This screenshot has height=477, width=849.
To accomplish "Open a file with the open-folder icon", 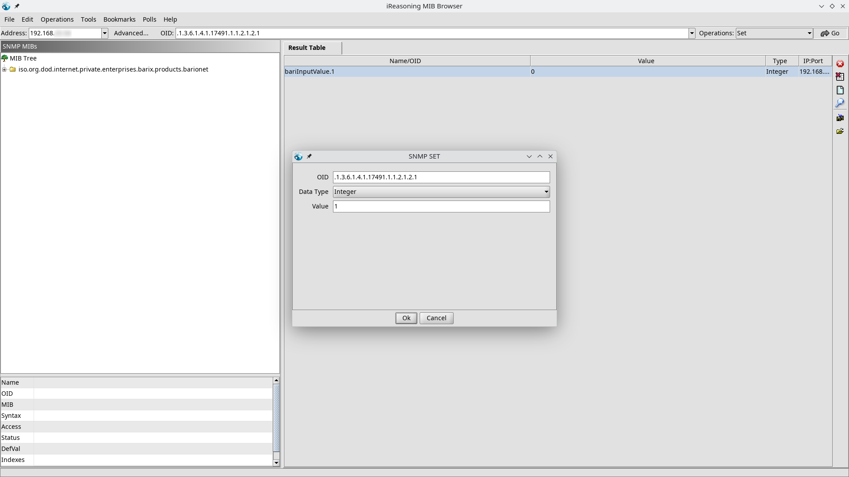I will (x=840, y=131).
